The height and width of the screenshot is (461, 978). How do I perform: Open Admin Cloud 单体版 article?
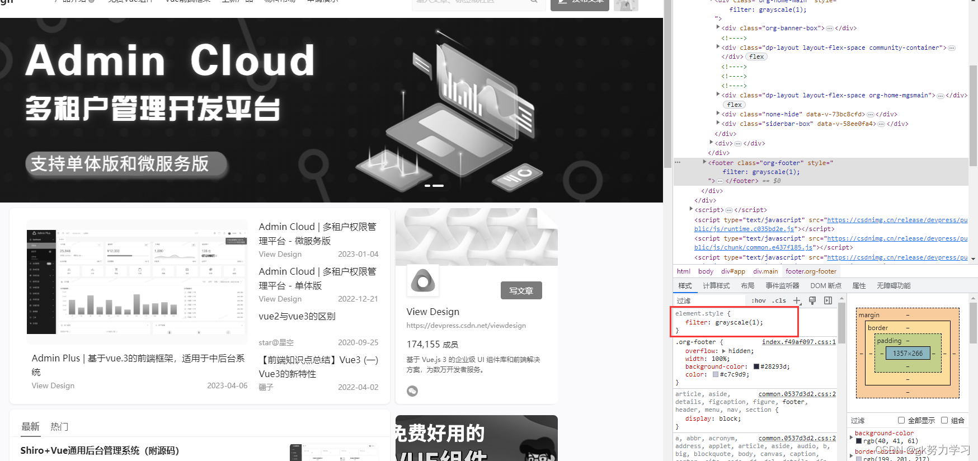pos(318,278)
